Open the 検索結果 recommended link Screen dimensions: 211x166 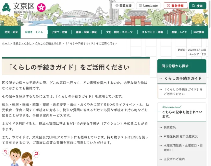click(x=169, y=127)
